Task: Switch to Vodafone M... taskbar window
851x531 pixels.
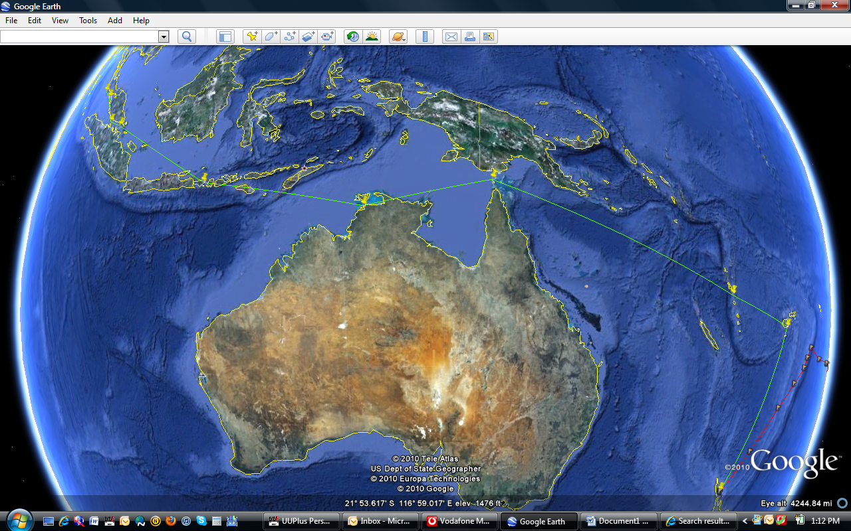Action: click(x=459, y=521)
